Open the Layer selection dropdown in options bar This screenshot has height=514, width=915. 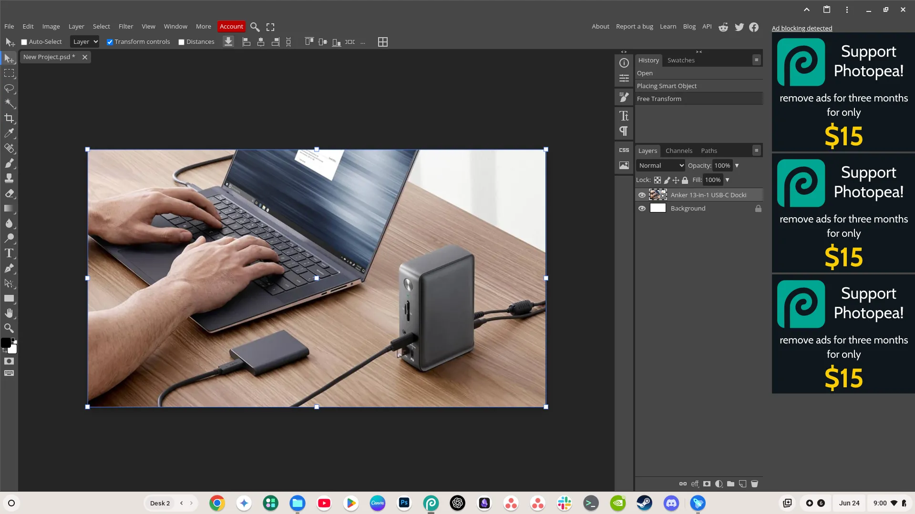coord(84,42)
